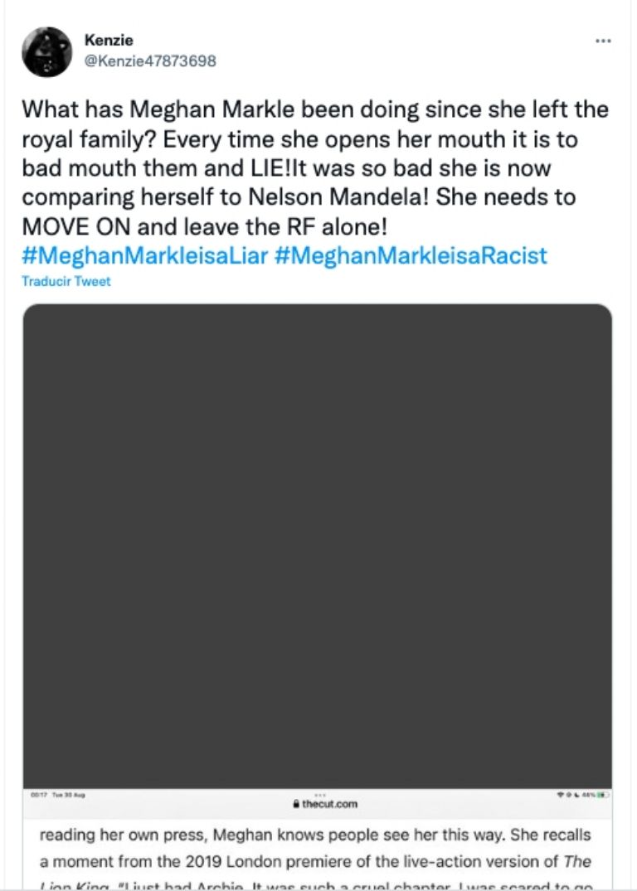
Task: Open the @Kenzie47873698 handle link
Action: [150, 61]
